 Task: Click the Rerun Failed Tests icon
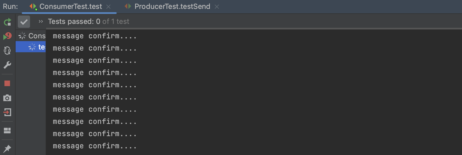(x=8, y=36)
